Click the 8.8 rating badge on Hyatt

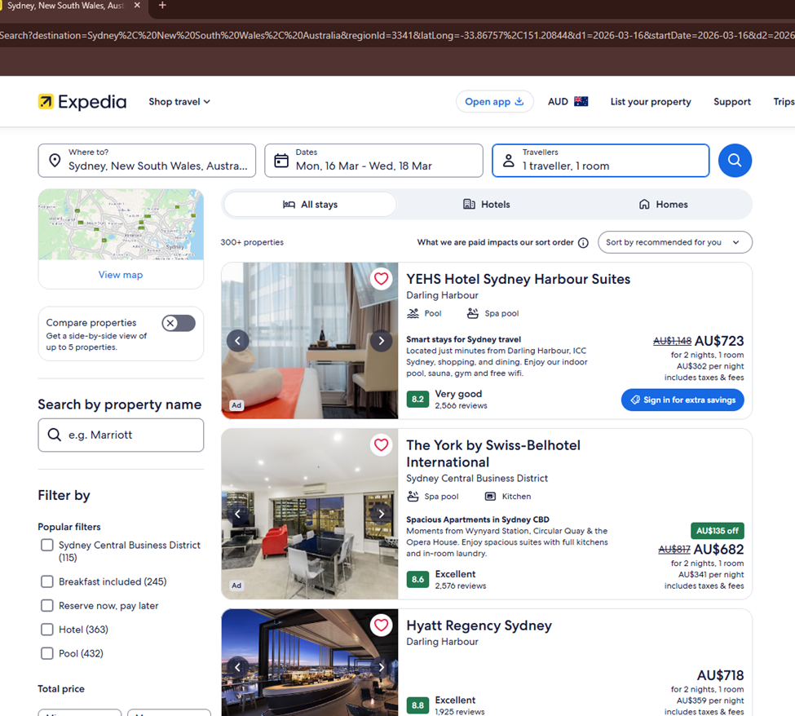click(x=417, y=705)
